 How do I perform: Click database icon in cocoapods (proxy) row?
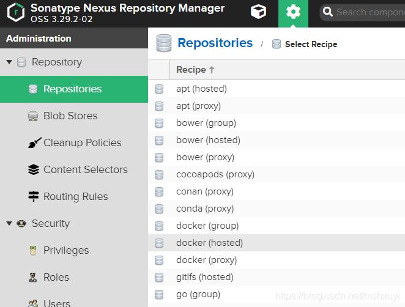coord(159,174)
